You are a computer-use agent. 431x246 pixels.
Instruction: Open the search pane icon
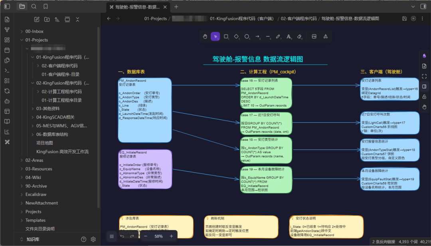pyautogui.click(x=34, y=7)
